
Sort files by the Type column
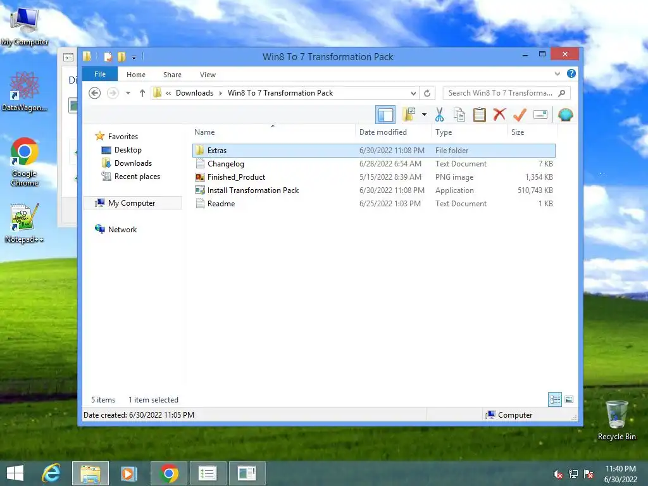[469, 132]
